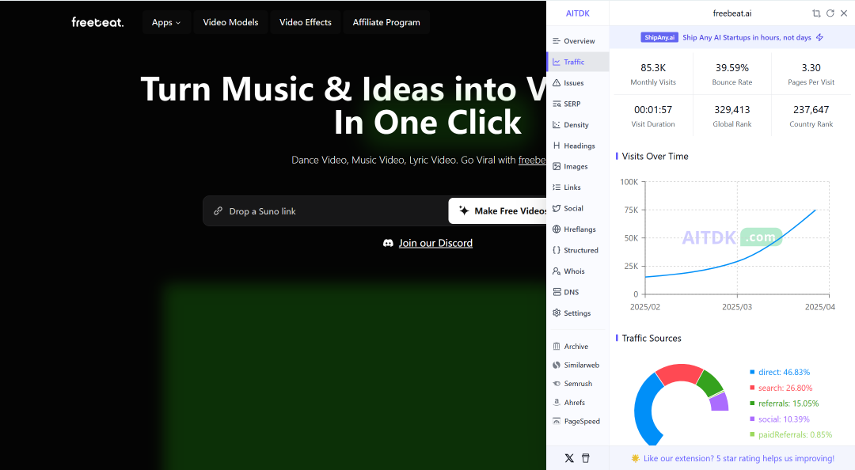Click the Structured braces icon
This screenshot has height=470, width=855.
(x=557, y=250)
